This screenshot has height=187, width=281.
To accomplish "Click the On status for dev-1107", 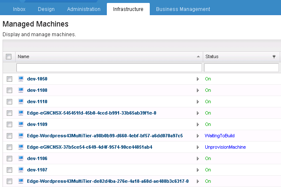I will [208, 170].
